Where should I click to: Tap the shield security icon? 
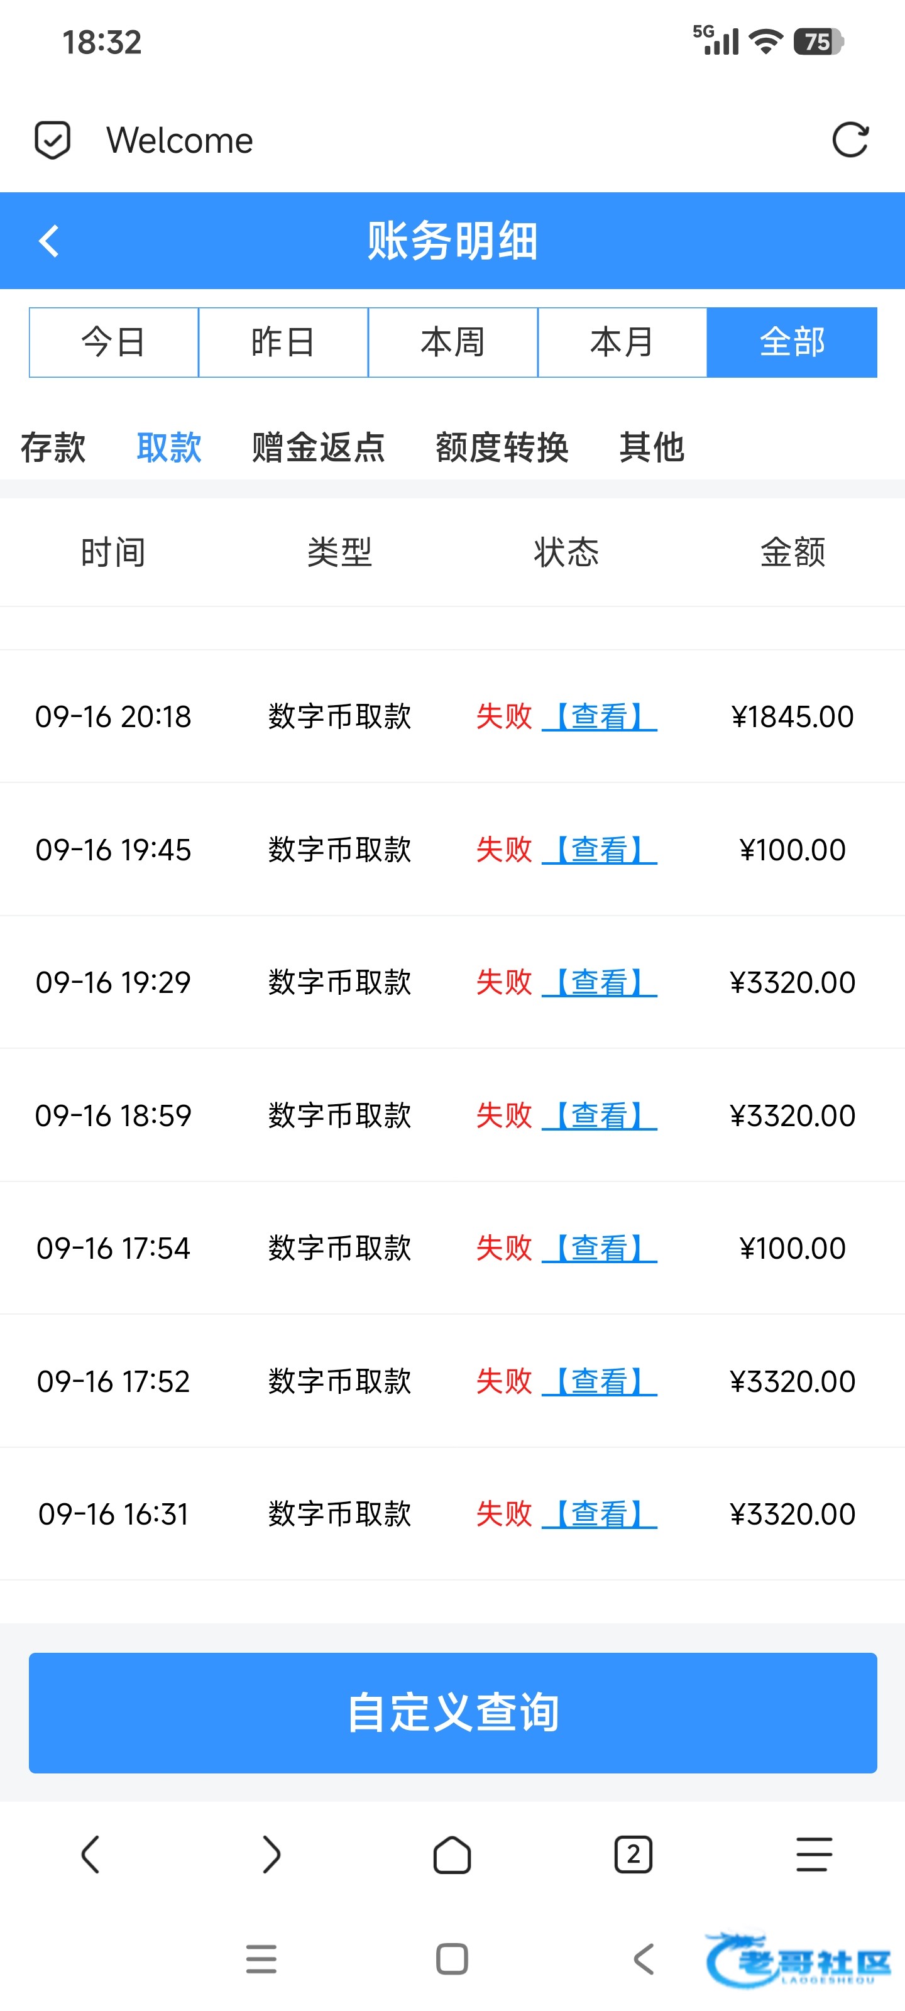[x=52, y=141]
